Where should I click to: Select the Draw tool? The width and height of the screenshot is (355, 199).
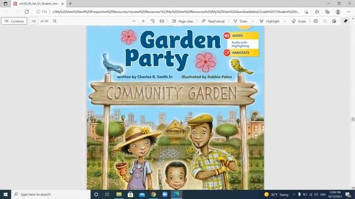point(240,21)
